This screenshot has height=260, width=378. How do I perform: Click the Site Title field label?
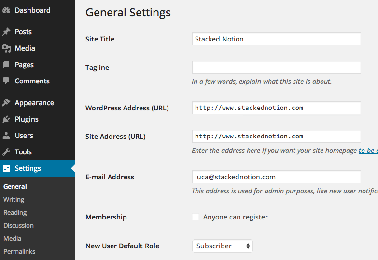click(100, 39)
